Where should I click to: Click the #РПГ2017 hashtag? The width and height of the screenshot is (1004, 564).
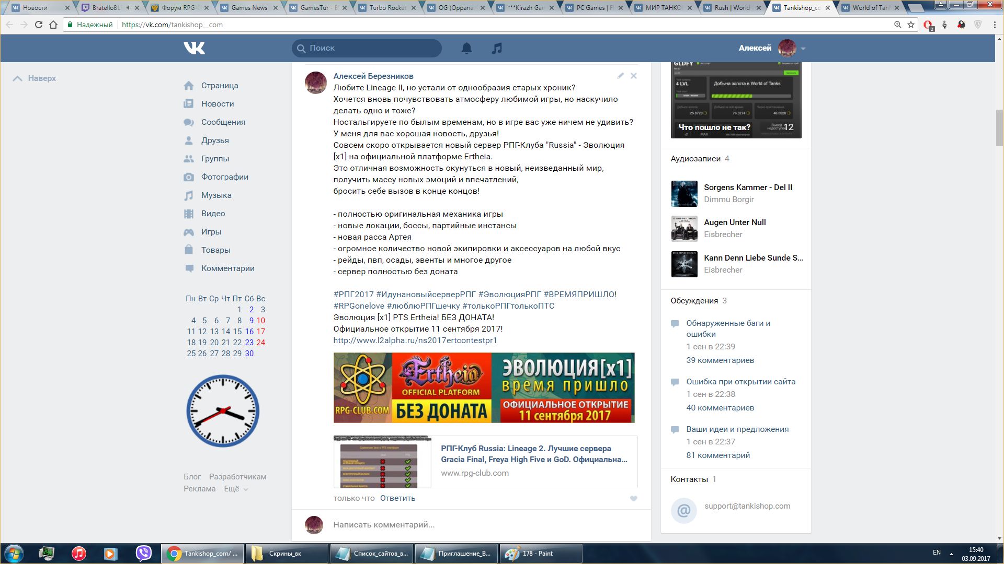[x=353, y=295]
